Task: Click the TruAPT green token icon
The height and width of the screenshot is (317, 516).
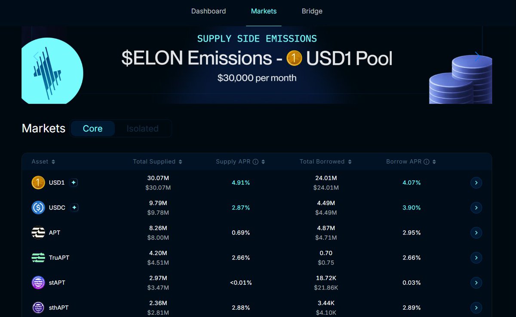Action: [38, 258]
